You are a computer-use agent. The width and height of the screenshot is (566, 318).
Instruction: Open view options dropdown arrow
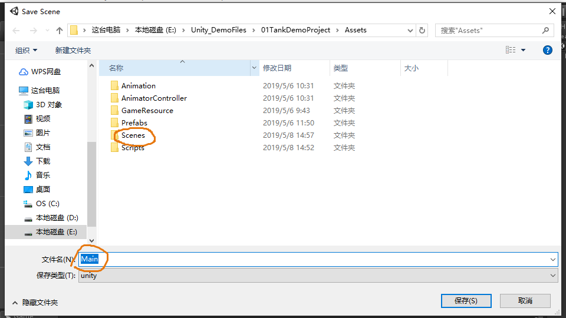(x=523, y=50)
